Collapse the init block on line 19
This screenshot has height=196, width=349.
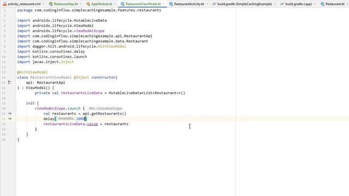(16, 103)
